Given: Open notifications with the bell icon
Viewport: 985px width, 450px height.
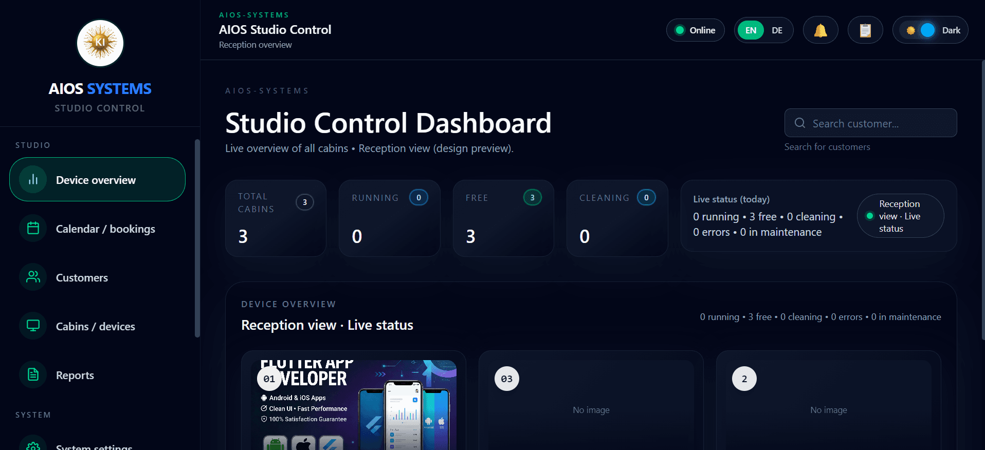Looking at the screenshot, I should pos(820,30).
